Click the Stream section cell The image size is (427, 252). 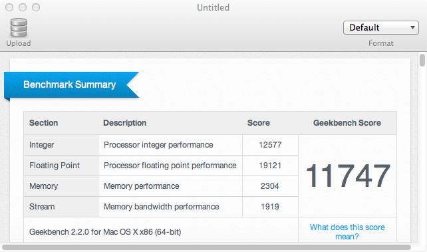tap(61, 207)
